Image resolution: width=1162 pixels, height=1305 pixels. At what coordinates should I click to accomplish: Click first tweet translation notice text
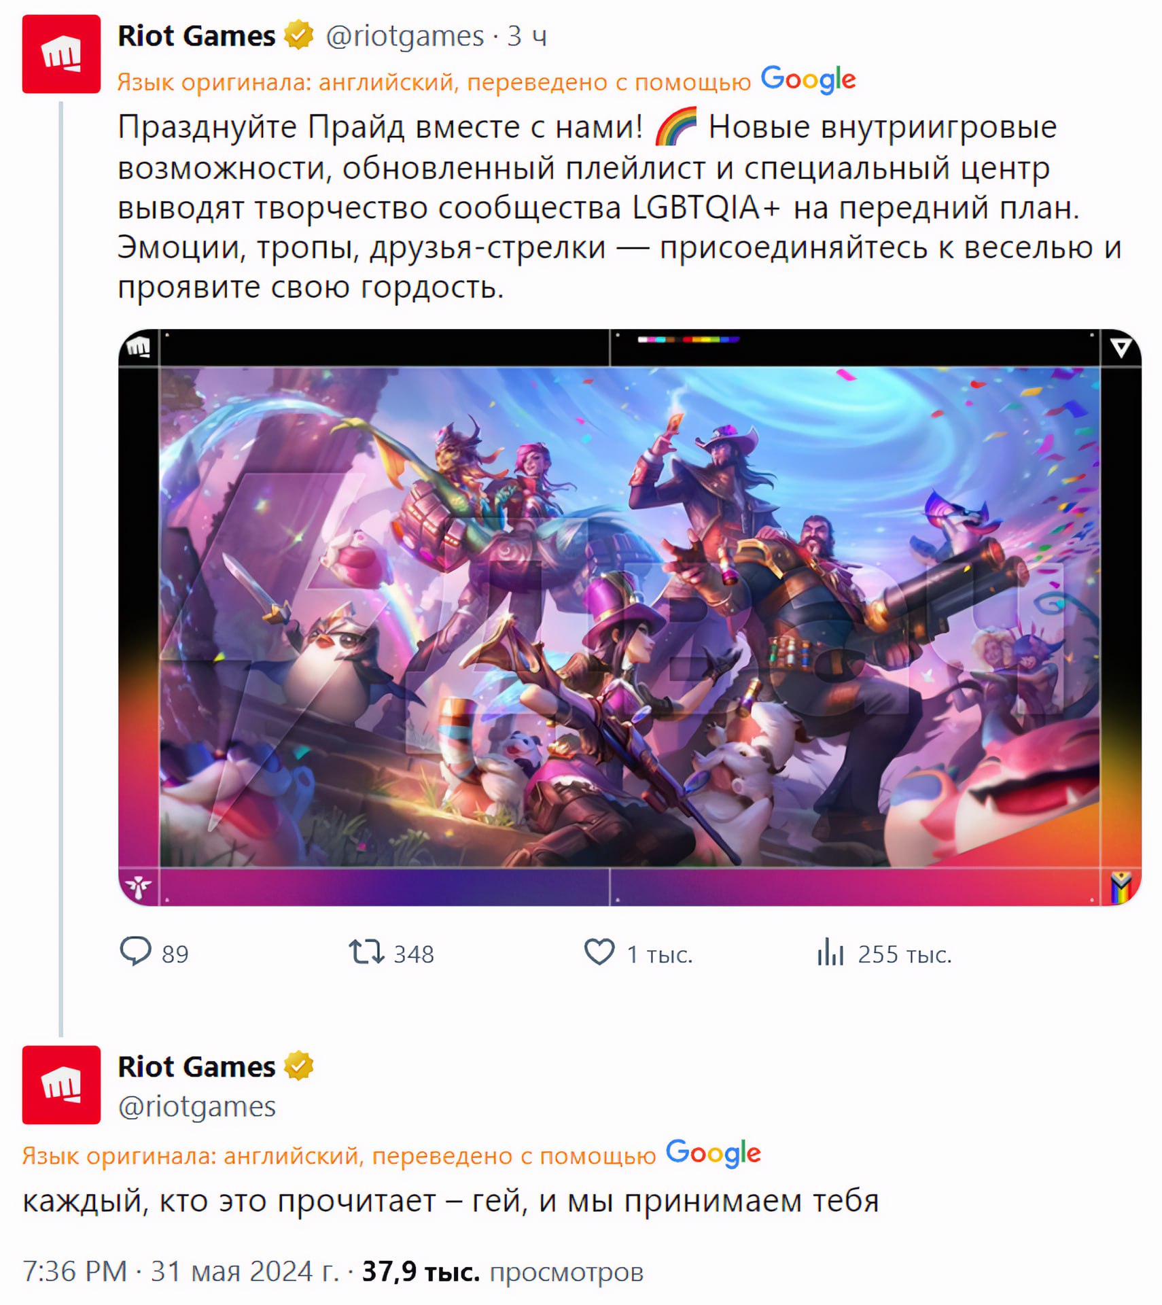click(434, 82)
